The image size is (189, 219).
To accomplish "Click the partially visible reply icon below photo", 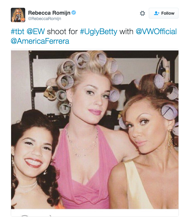I will pos(25,216).
